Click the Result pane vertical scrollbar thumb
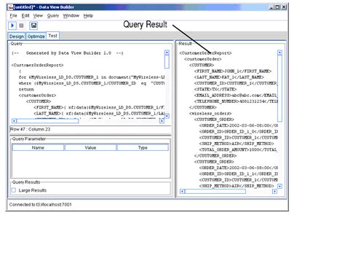 [279, 88]
